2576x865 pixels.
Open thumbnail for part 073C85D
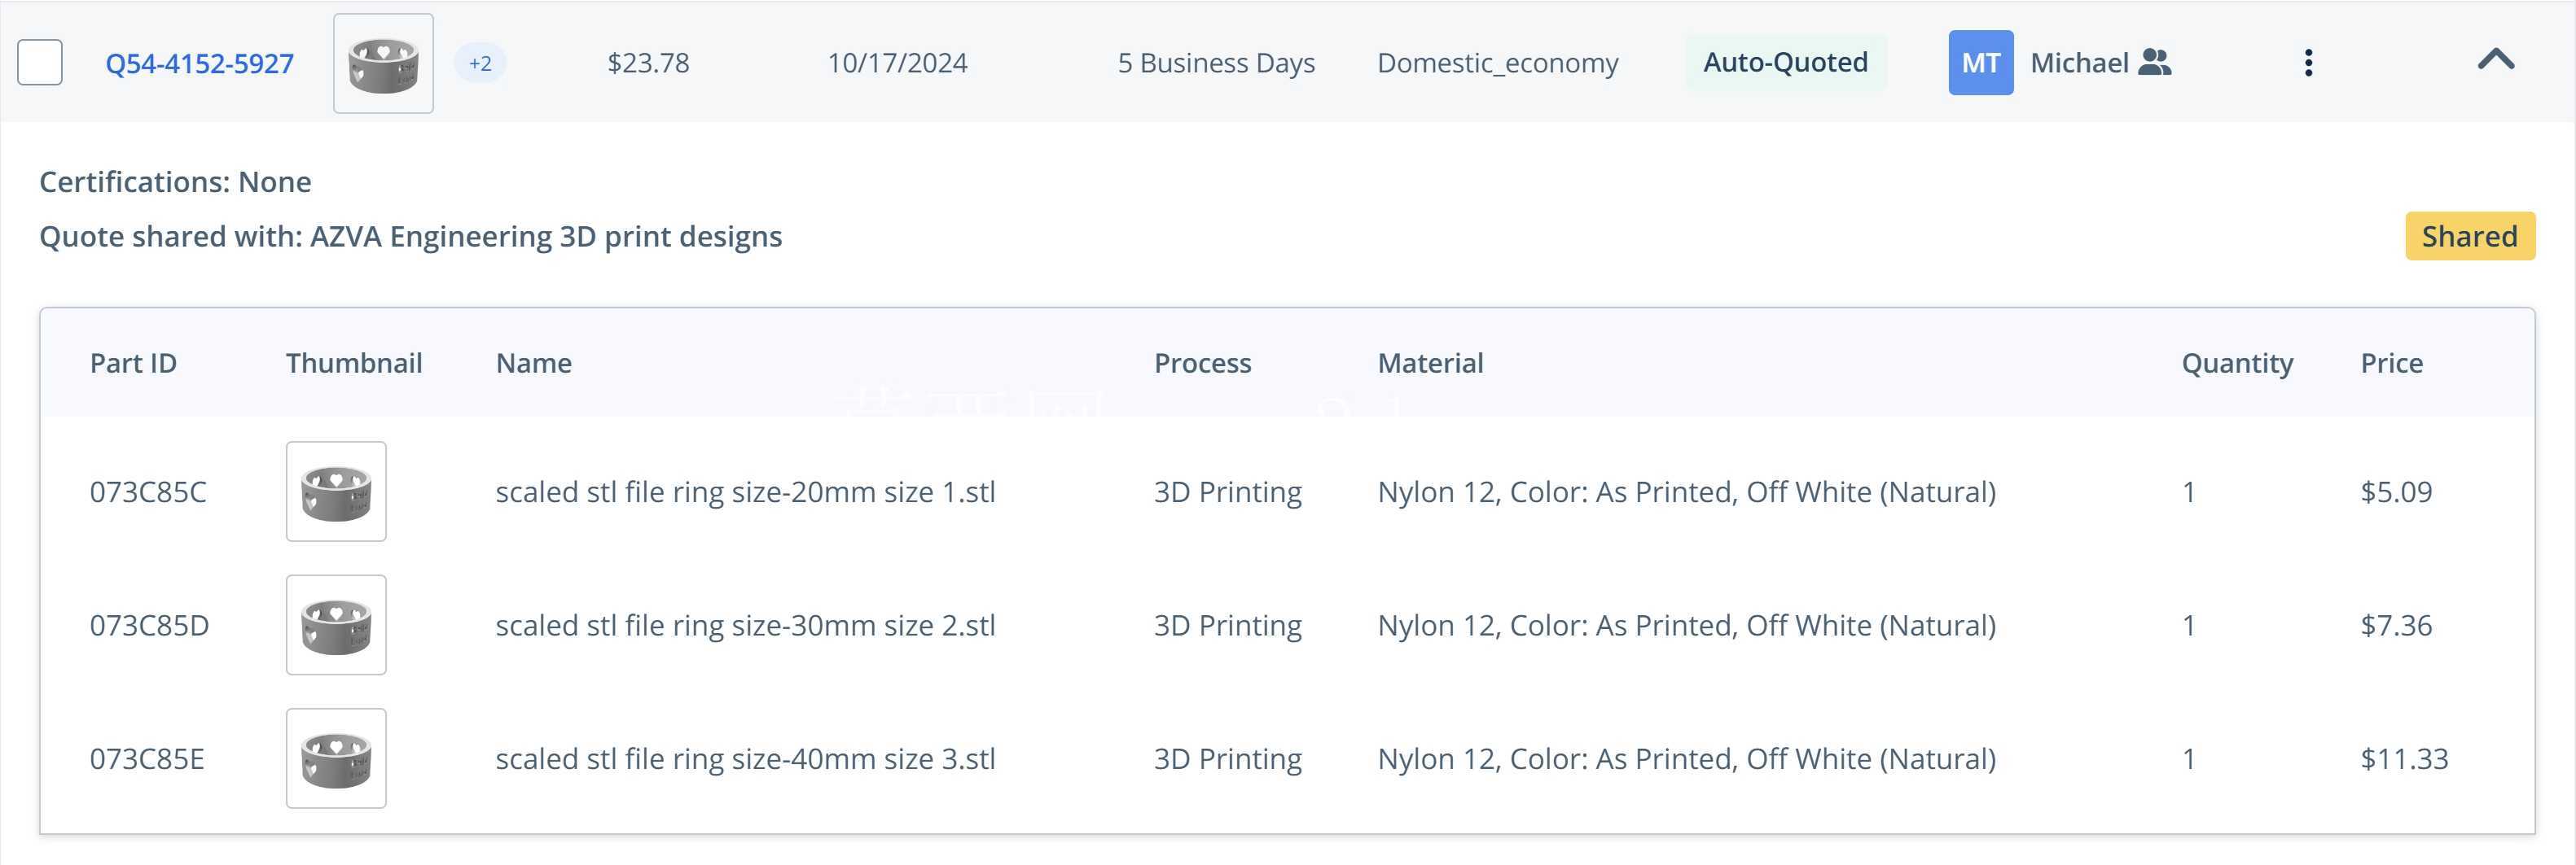pyautogui.click(x=336, y=625)
